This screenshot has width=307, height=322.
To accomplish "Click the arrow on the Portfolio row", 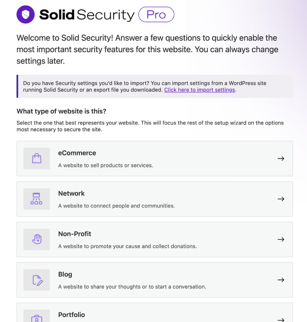I will point(281,319).
